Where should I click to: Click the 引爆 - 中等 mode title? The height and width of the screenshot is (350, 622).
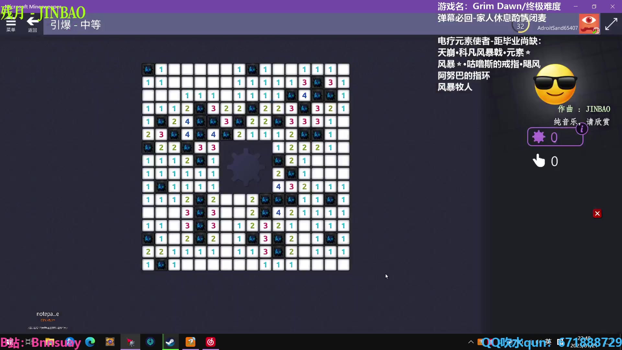coord(75,25)
